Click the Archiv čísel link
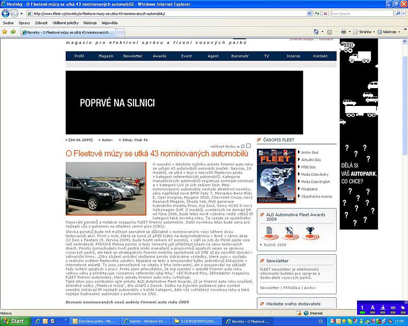Image resolution: width=408 pixels, height=326 pixels. [x=310, y=152]
